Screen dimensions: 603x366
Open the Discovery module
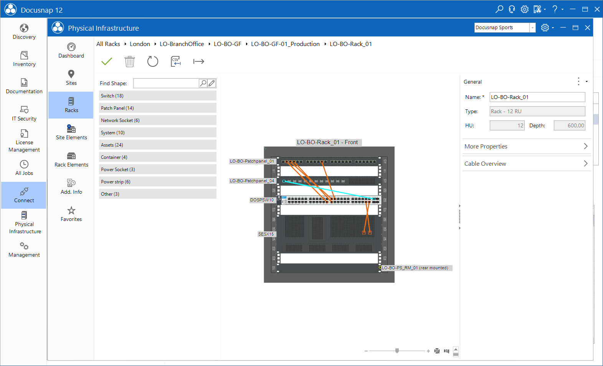[24, 32]
